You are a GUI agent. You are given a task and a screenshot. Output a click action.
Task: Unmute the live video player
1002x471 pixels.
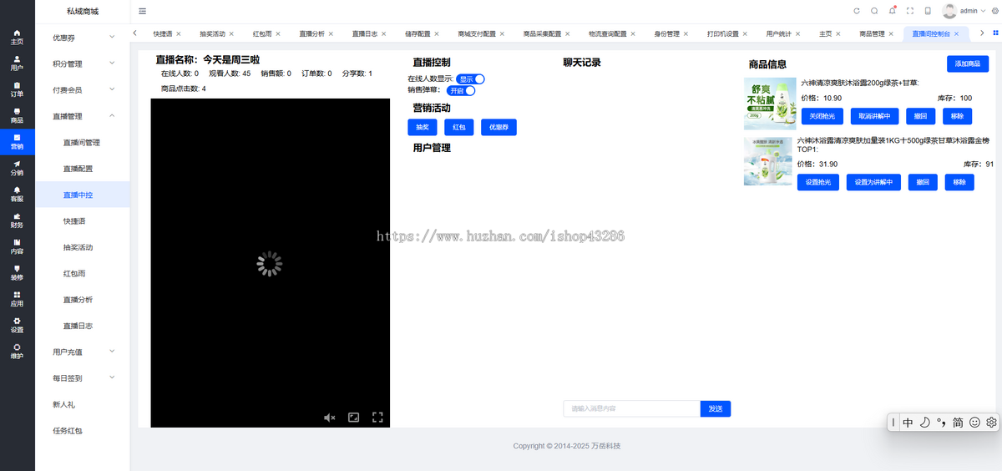pos(330,417)
